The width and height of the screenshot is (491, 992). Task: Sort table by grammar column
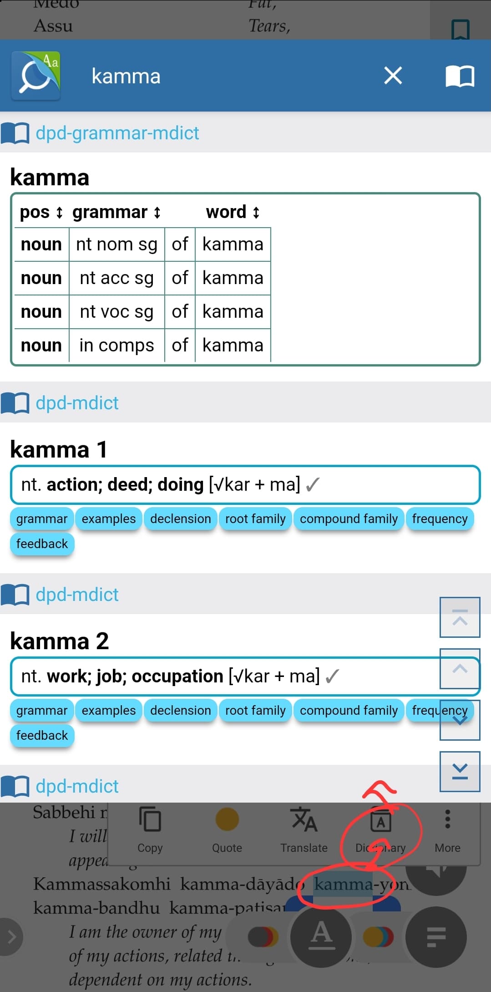(116, 212)
